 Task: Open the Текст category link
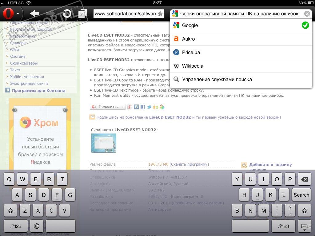(15, 70)
